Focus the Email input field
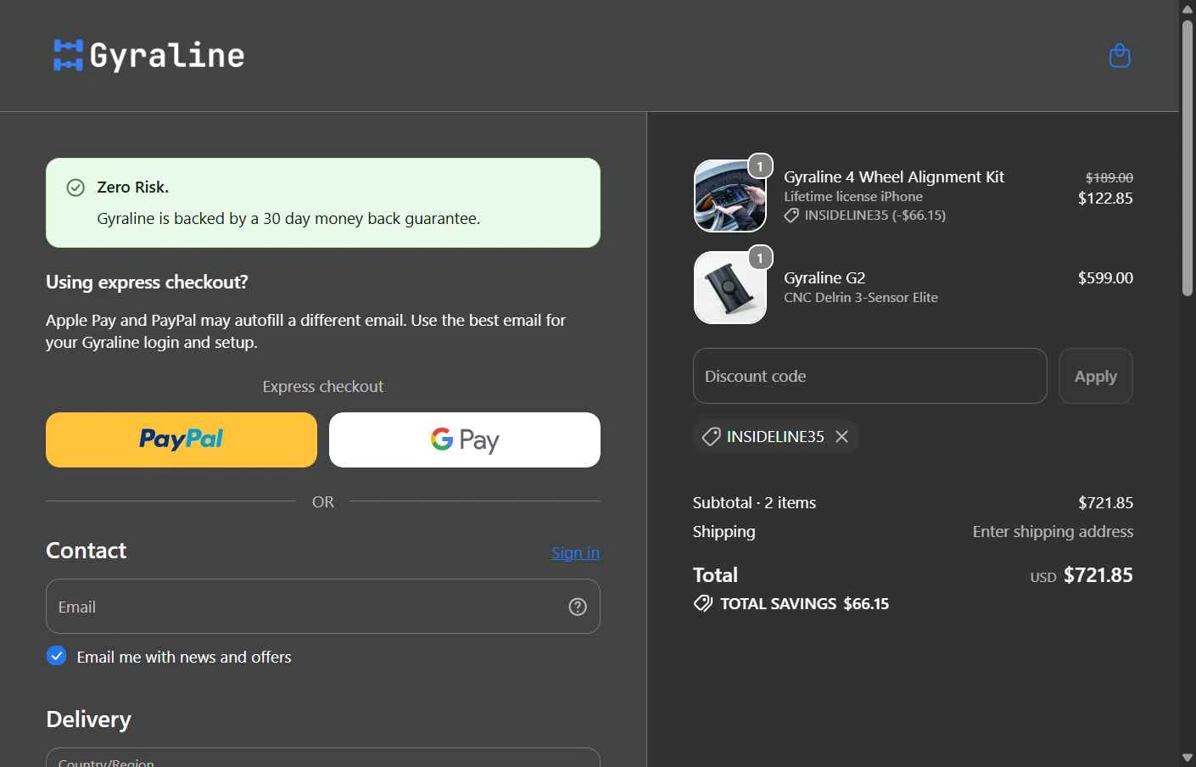 coord(323,607)
